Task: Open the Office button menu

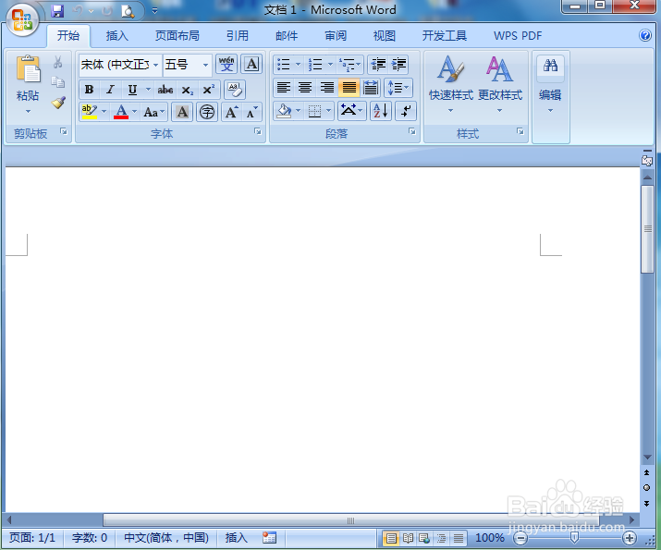Action: coord(22,19)
